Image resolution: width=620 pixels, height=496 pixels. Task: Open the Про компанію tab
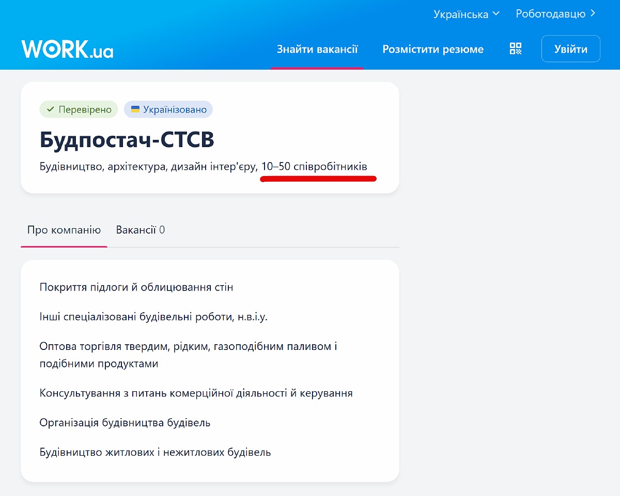(x=64, y=230)
